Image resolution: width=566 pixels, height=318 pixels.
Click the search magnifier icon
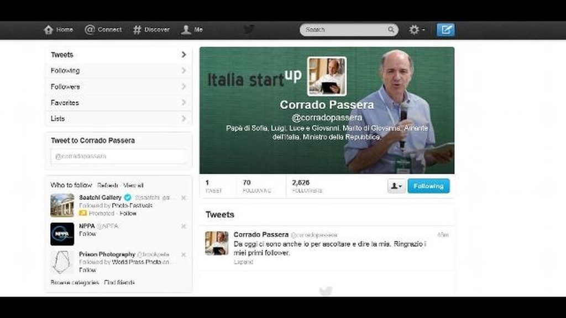(x=391, y=30)
